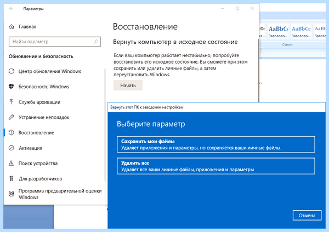Maximize the Параметры window
329x232 pixels.
pyautogui.click(x=237, y=8)
